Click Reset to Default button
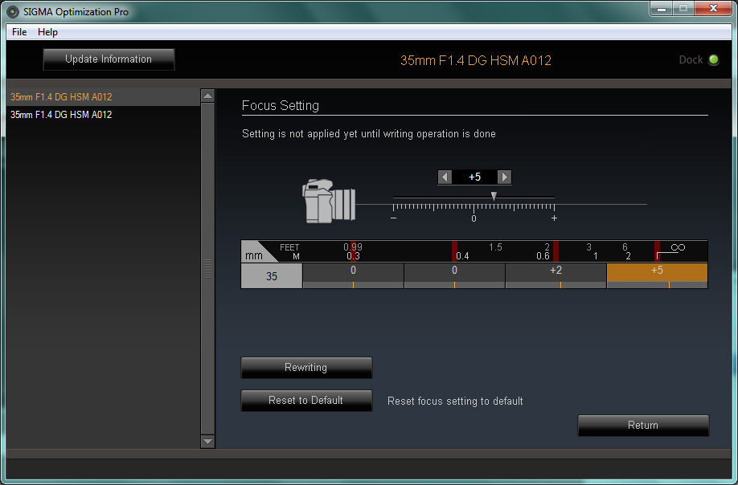 tap(306, 401)
